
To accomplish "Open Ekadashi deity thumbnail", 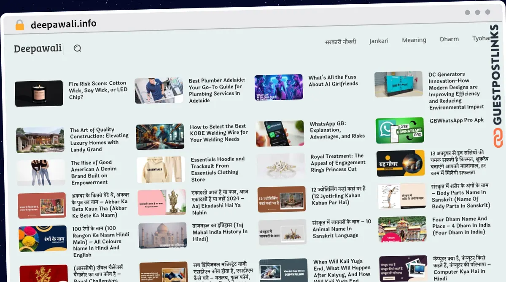I will tap(162, 202).
